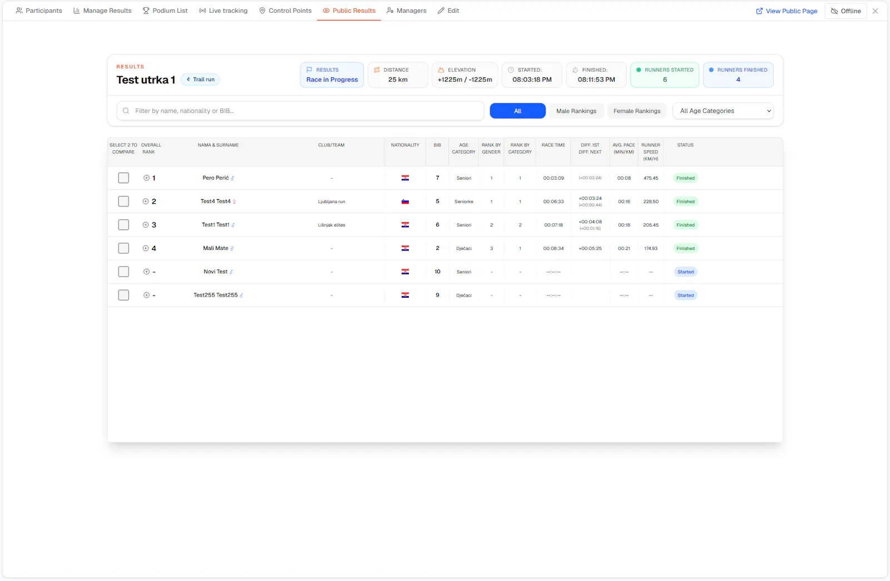This screenshot has height=581, width=890.
Task: Click the Elevation +1225m card
Action: (x=464, y=75)
